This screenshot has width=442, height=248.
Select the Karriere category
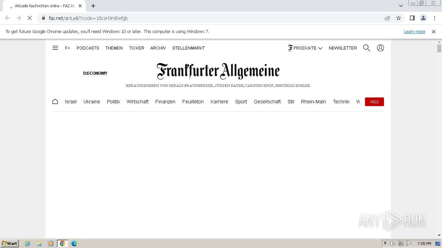[219, 102]
